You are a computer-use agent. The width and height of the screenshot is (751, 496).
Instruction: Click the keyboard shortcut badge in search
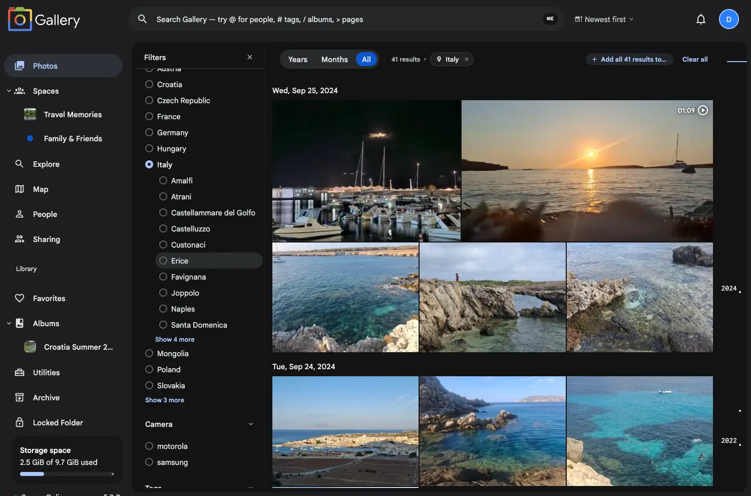550,19
